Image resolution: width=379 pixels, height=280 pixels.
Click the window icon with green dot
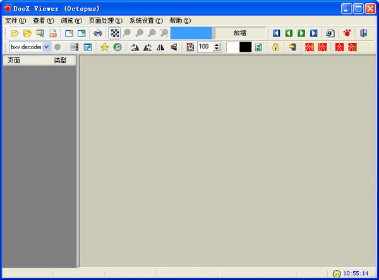(x=81, y=33)
